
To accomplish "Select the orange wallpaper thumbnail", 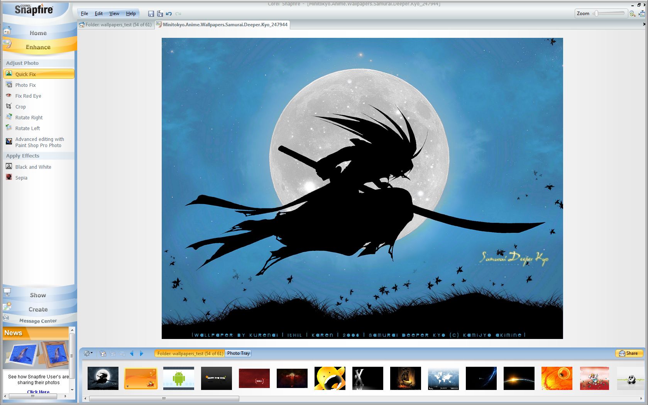I will (x=141, y=378).
